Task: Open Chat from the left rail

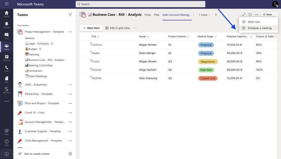Action: click(7, 36)
